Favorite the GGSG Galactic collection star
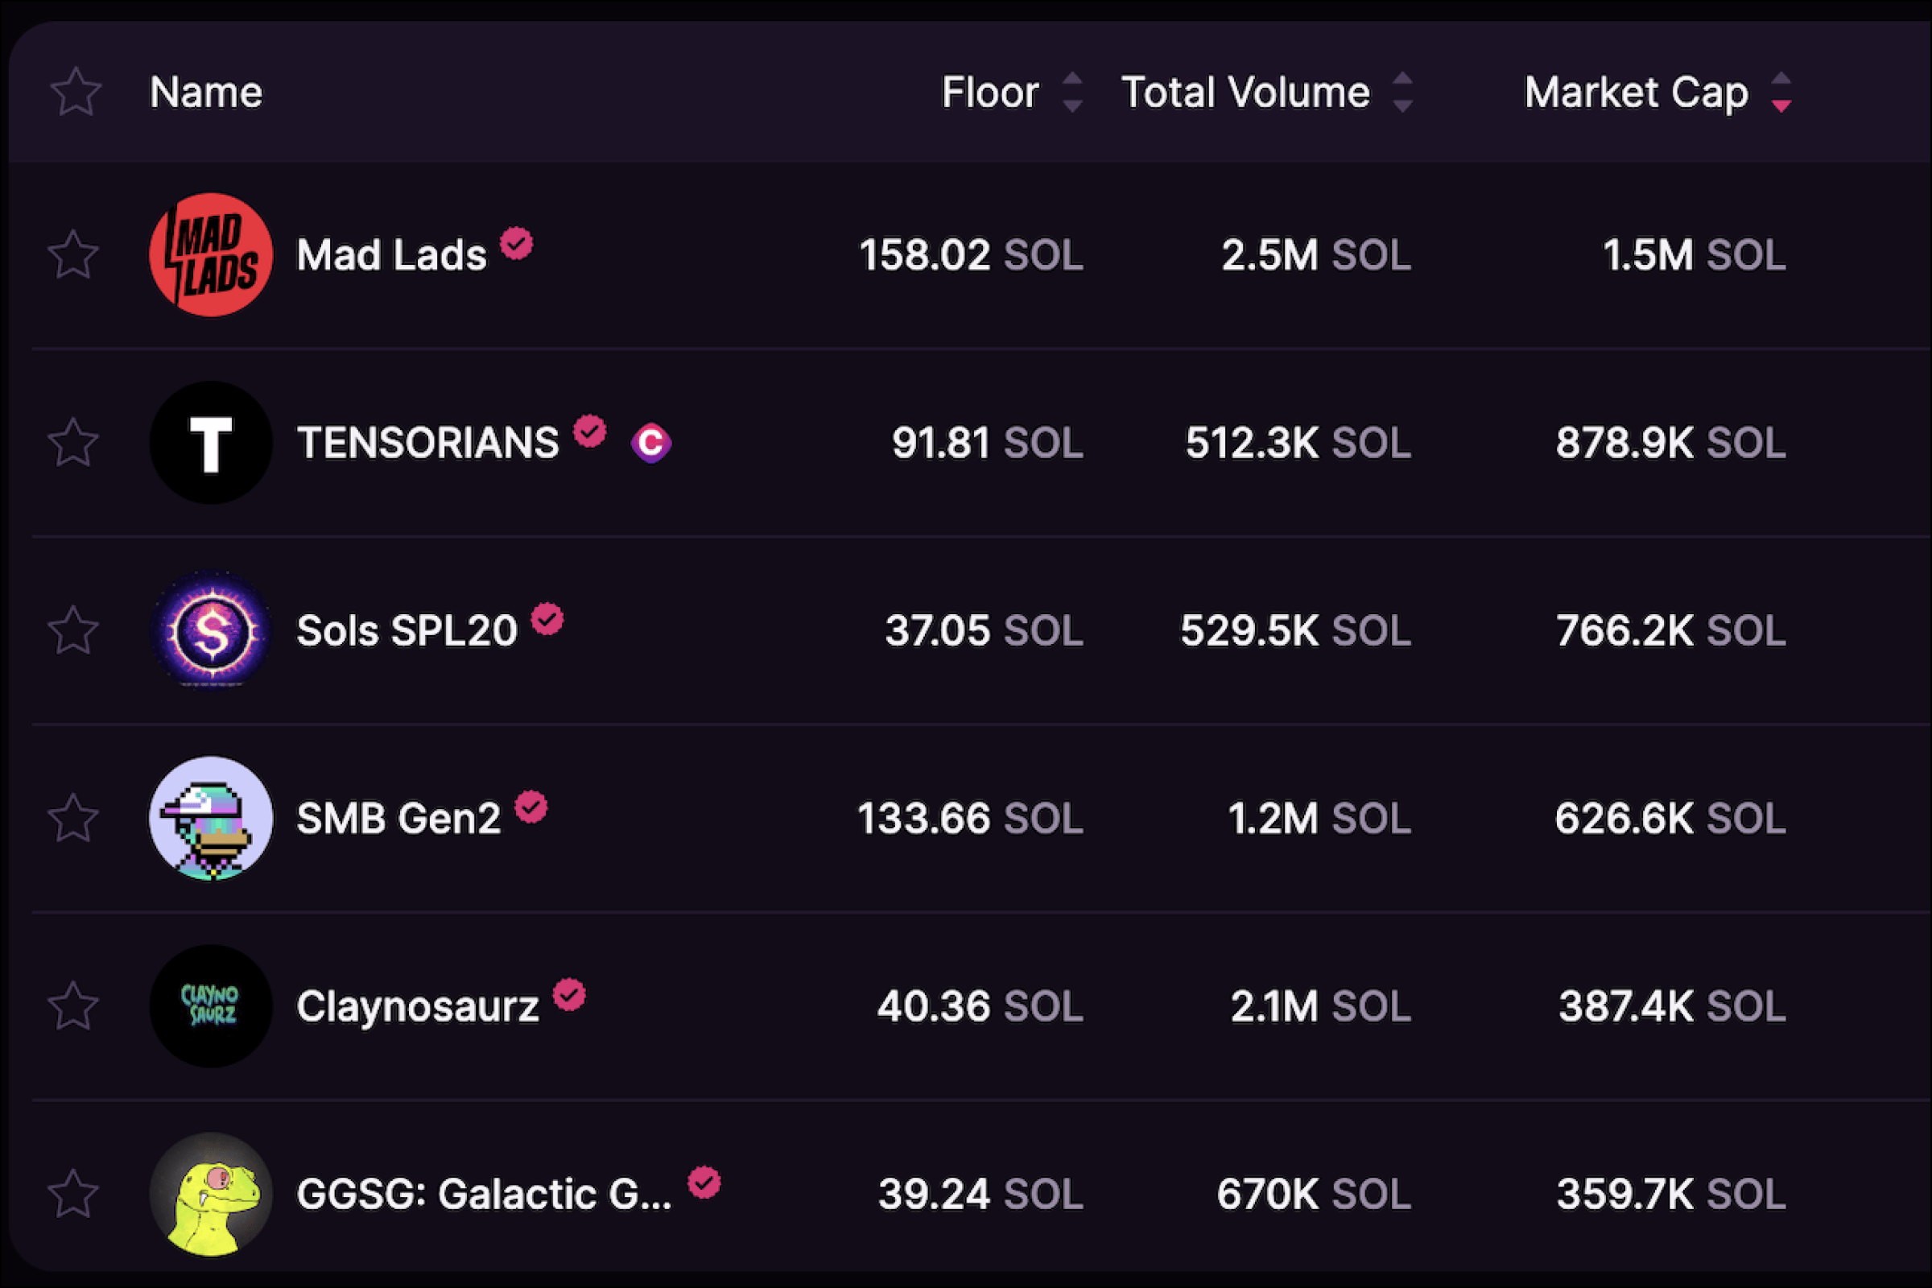Screen dimensions: 1932x1288 pyautogui.click(x=74, y=1195)
